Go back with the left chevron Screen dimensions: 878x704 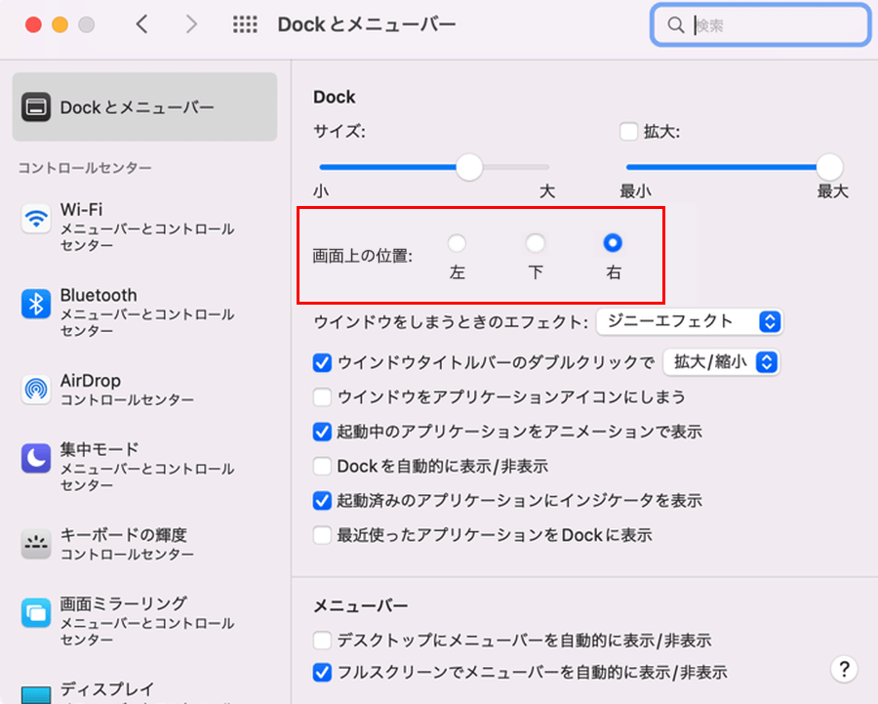142,24
